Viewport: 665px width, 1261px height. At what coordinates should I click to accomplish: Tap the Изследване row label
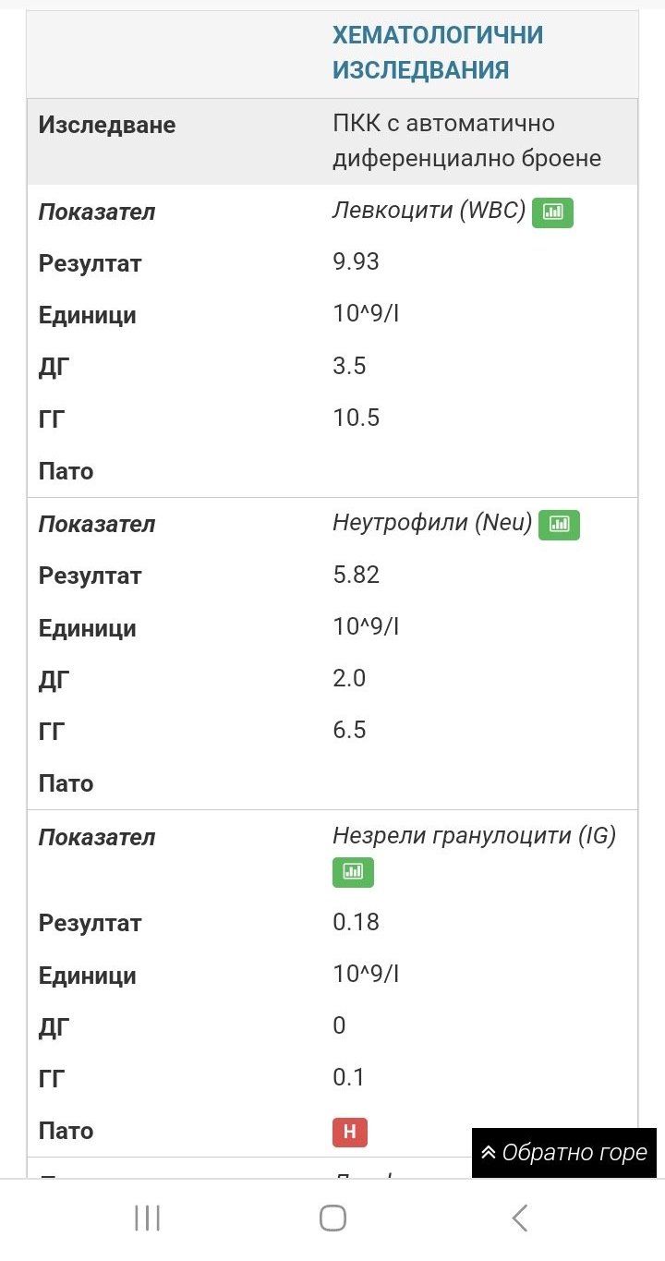(107, 125)
